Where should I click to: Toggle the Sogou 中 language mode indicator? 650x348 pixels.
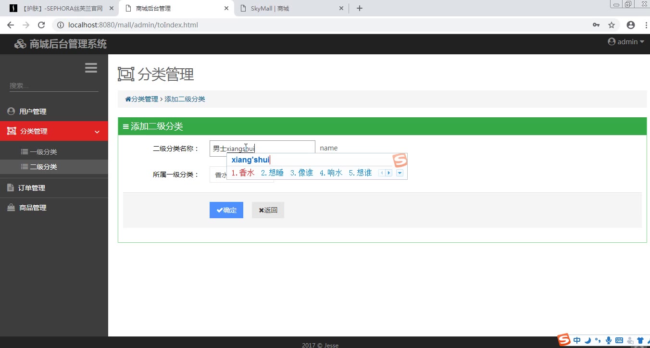[577, 340]
